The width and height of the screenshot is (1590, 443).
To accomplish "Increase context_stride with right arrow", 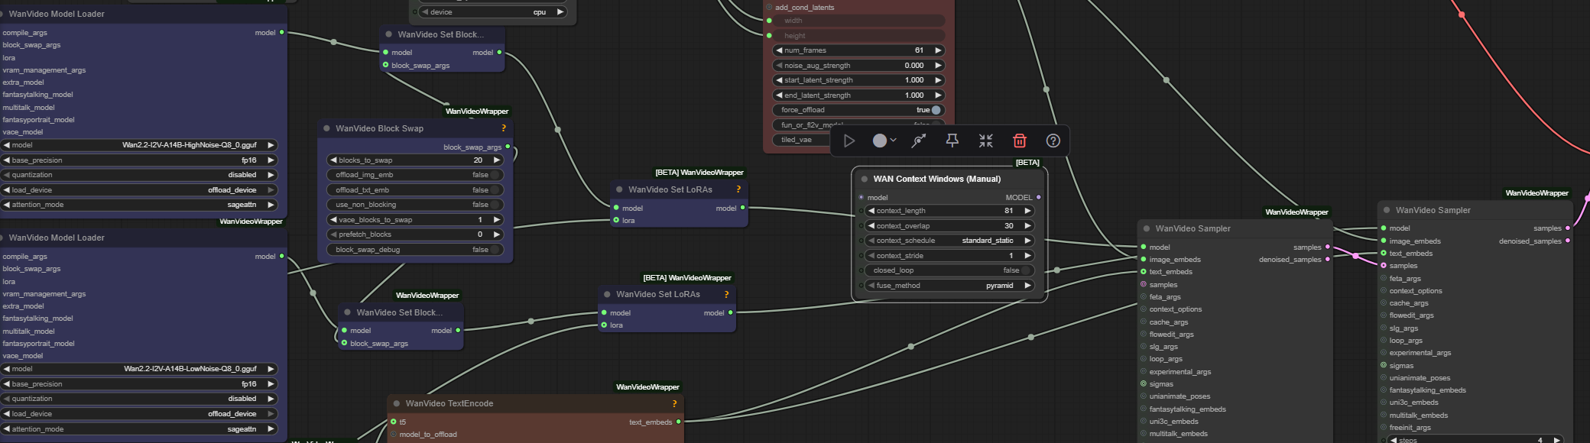I will point(1027,256).
